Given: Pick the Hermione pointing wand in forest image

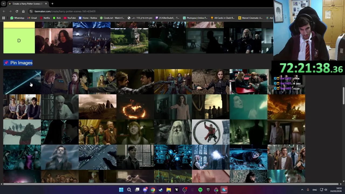Looking at the screenshot, I should (x=211, y=82).
